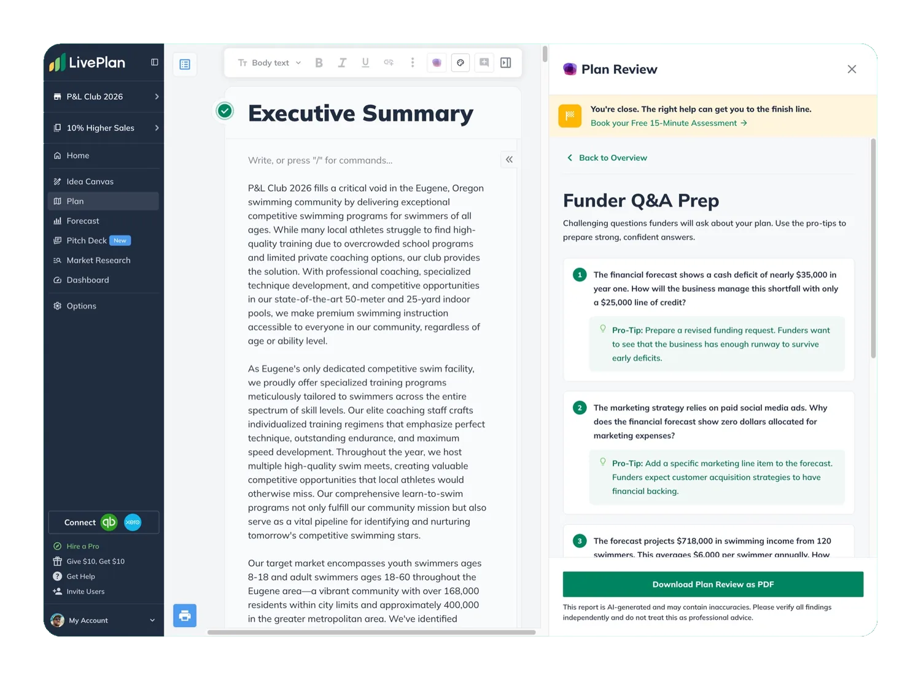The height and width of the screenshot is (680, 921).
Task: Click paragraph starting 'As Eugene's only dedicated'
Action: [x=367, y=452]
